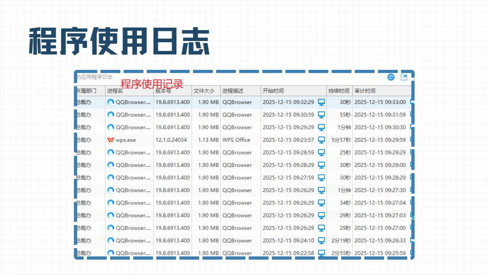Sort by the 文件大小 column header
Screen dimensions: 488x275
pos(206,91)
